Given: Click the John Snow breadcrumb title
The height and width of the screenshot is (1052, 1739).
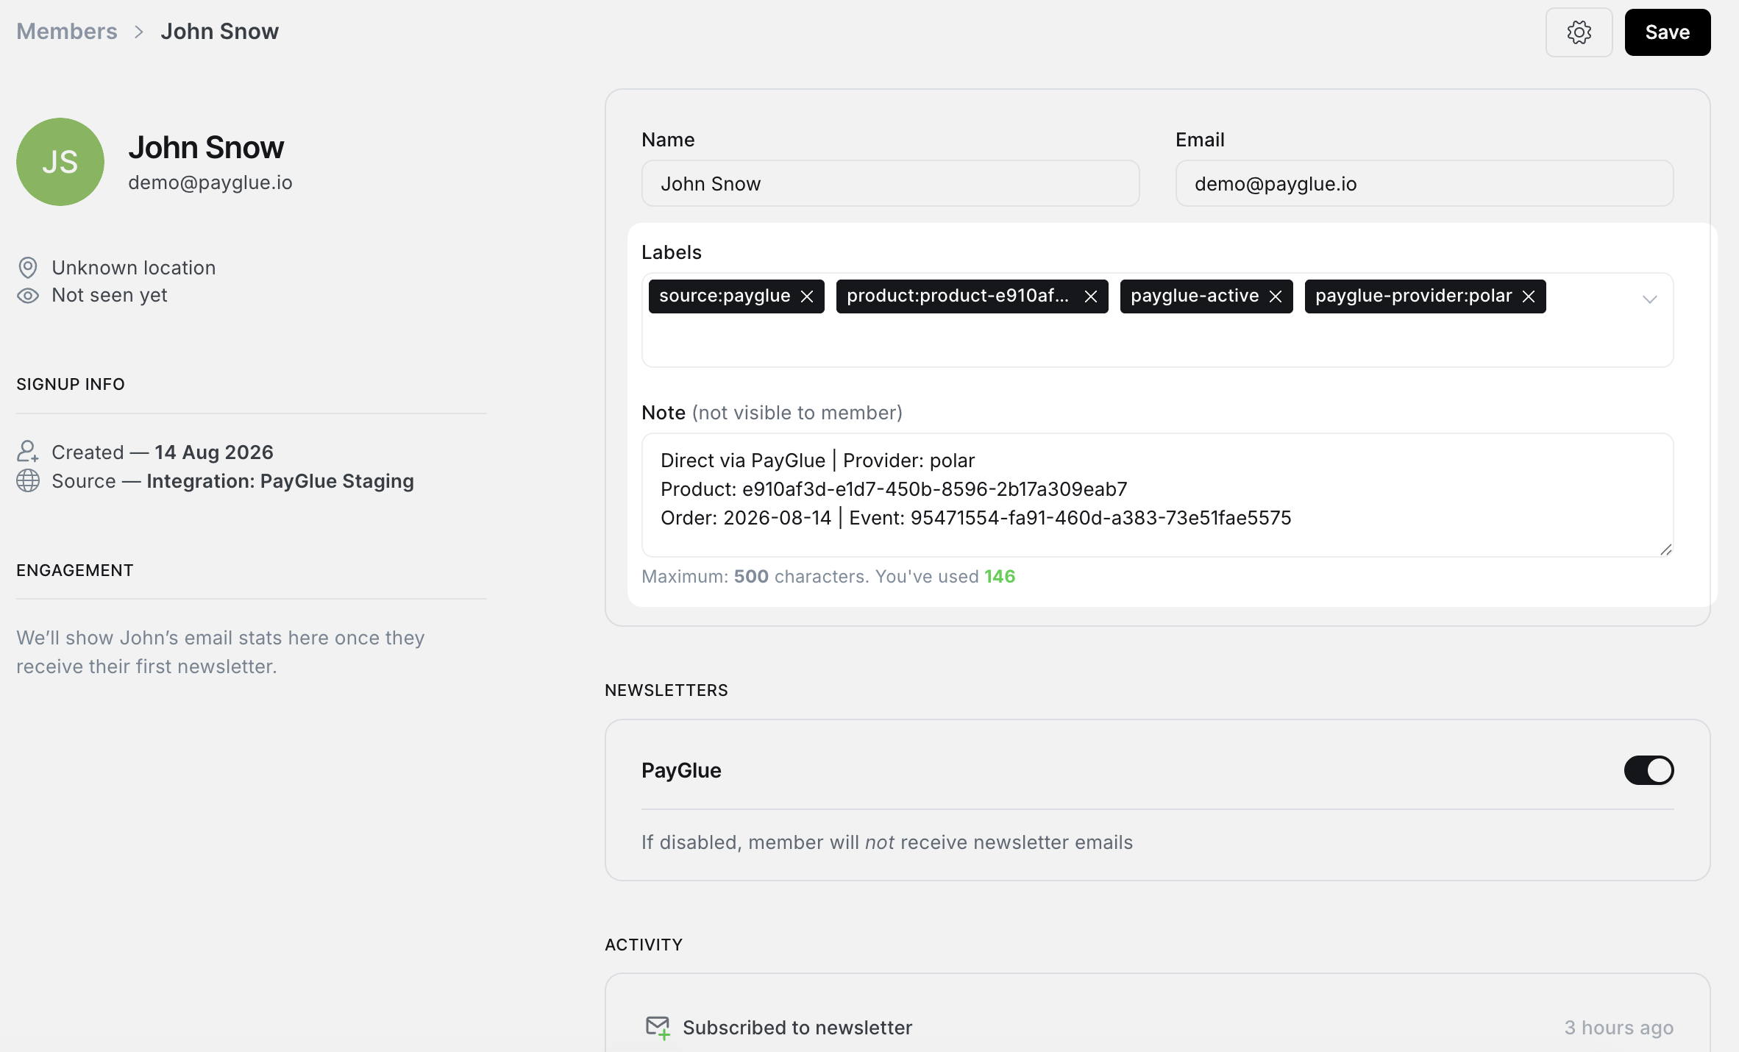Looking at the screenshot, I should tap(220, 32).
